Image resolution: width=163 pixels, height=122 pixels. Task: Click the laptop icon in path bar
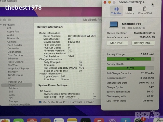[x=40, y=102]
